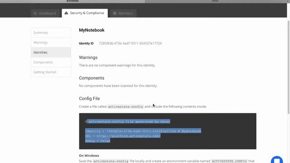Open Getting Started in the sidebar
The width and height of the screenshot is (290, 163).
pos(51,72)
